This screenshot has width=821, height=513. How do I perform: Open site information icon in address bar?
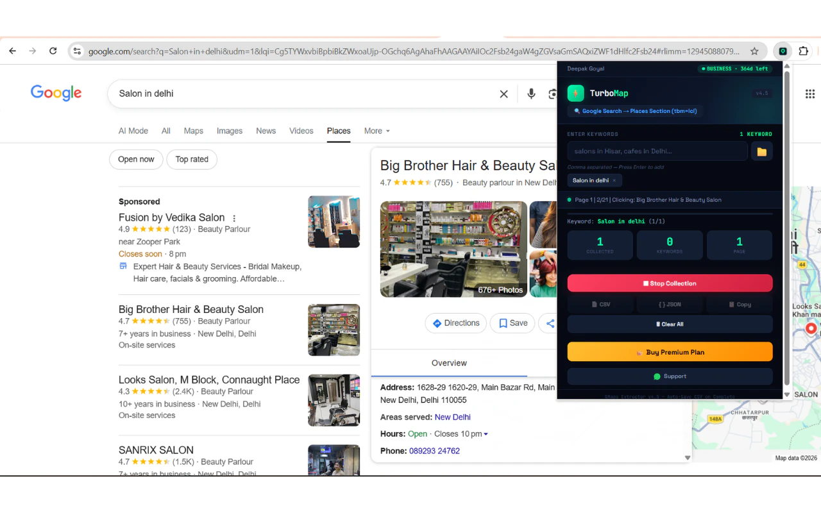[77, 51]
